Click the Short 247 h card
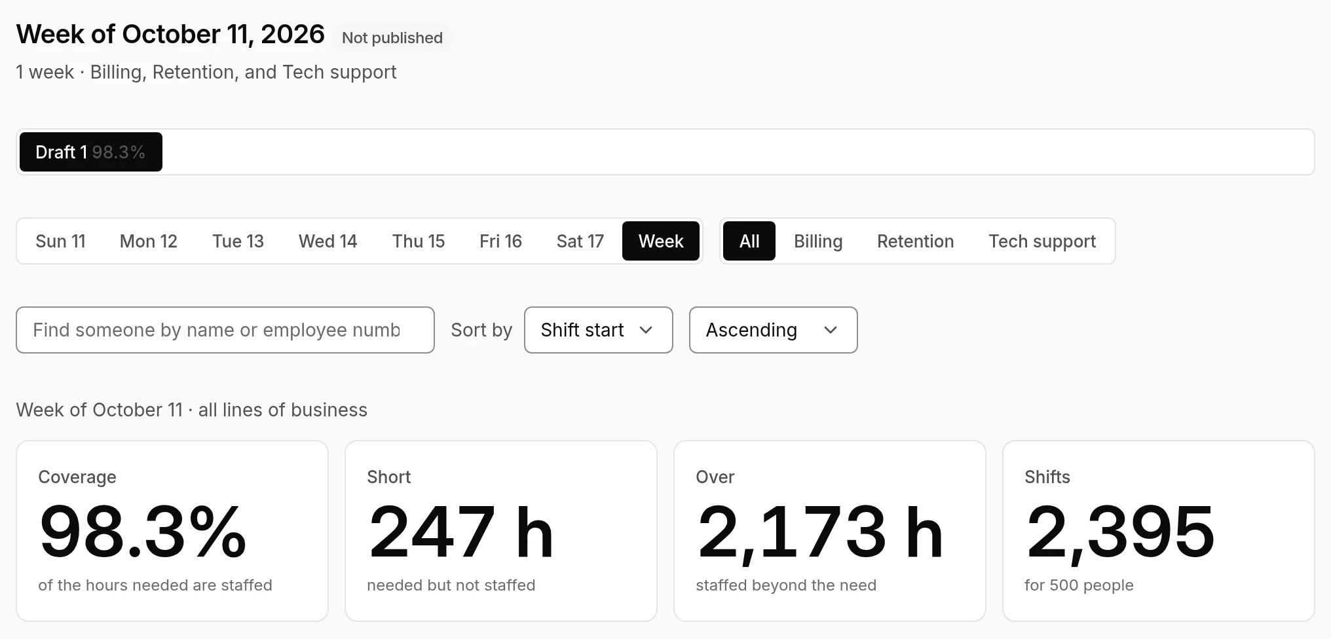 pos(501,531)
